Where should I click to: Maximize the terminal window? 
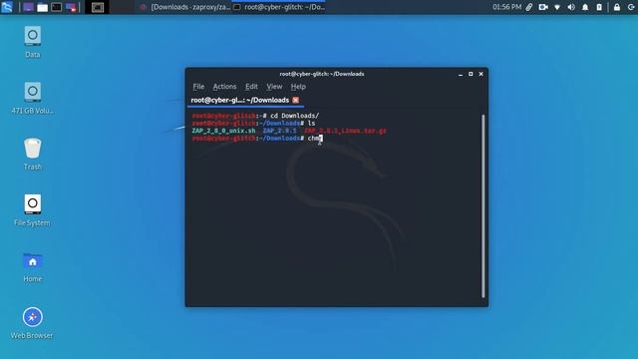471,74
